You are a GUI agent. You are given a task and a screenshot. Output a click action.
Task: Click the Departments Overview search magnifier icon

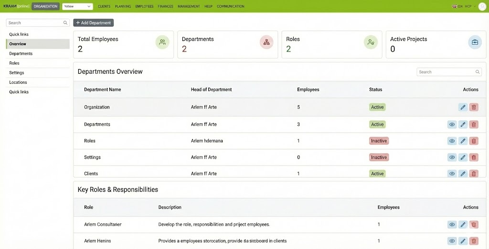[478, 72]
